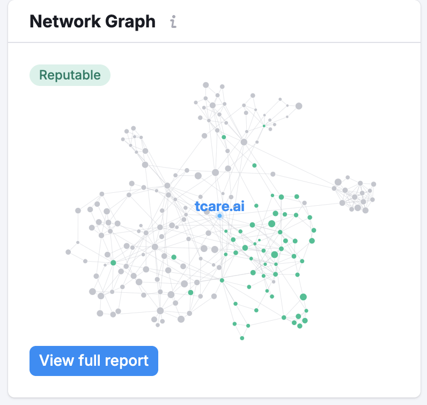Click the bottommost green node in graph
427x405 pixels.
click(x=242, y=338)
